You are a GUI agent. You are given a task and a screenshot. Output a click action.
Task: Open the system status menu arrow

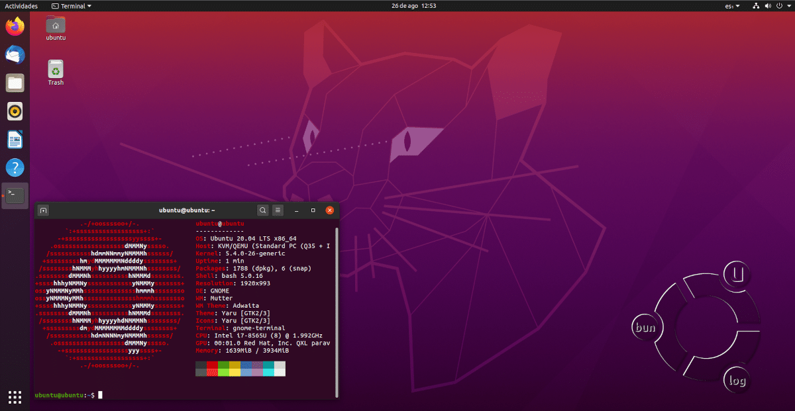point(790,5)
